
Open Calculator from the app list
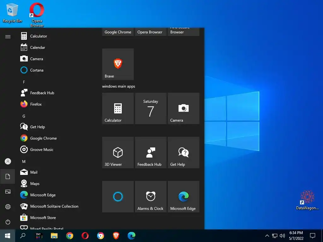(58, 36)
